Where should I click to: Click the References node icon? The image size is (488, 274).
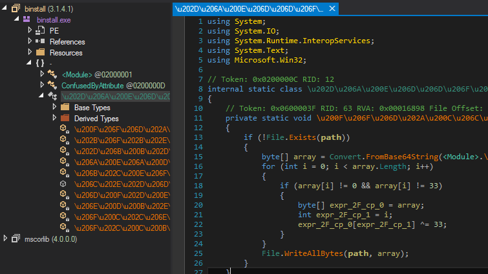coord(40,41)
